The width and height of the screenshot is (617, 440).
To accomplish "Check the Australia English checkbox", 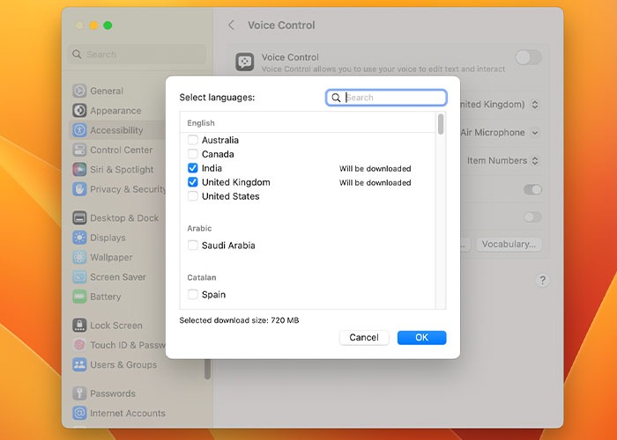I will [193, 140].
